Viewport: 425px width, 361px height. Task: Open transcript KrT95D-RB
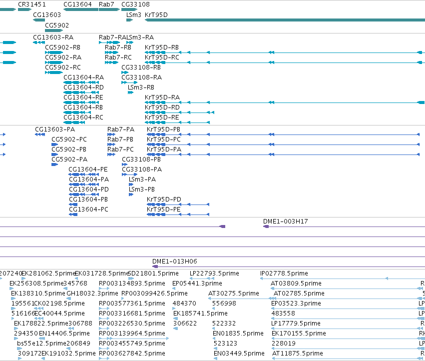click(162, 47)
